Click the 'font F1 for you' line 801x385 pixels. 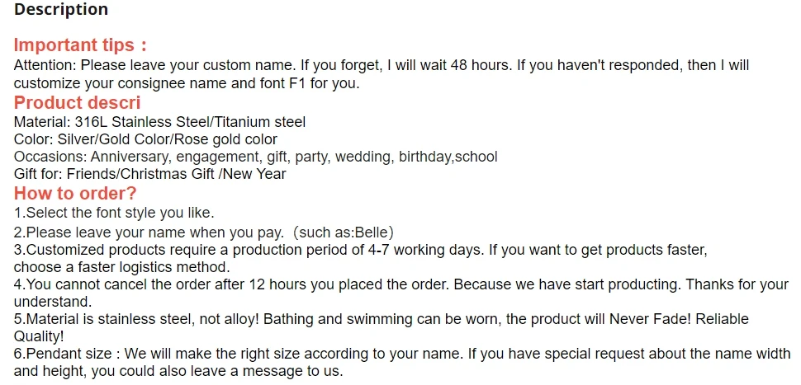[187, 83]
